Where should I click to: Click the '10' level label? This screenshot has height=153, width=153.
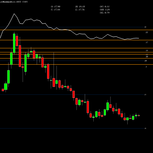[x=147, y=57]
